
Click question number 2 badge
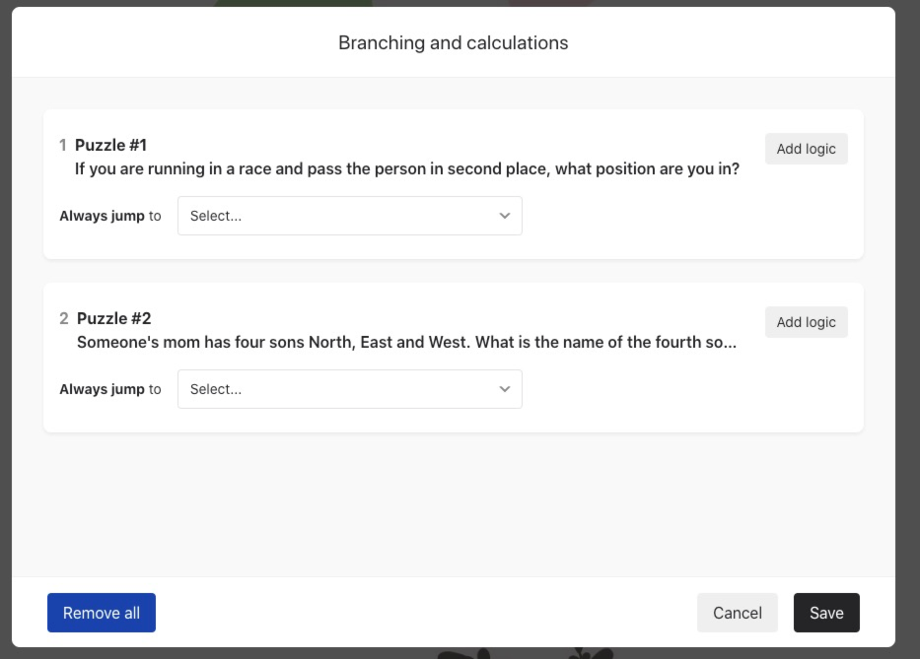point(64,318)
